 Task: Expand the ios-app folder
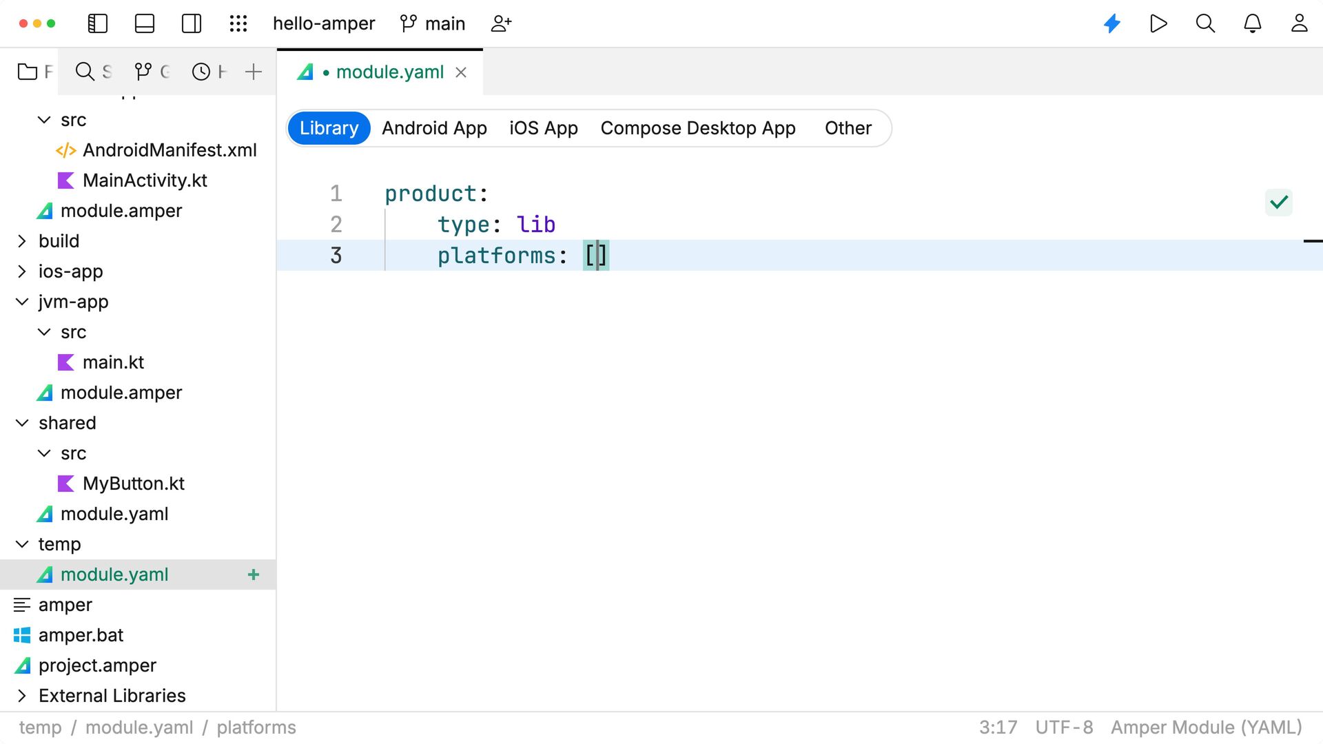(x=22, y=271)
